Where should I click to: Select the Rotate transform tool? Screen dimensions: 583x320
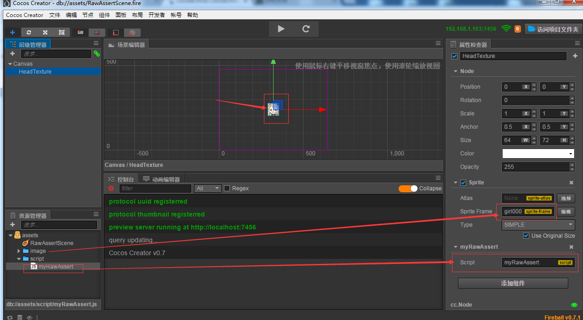click(x=29, y=32)
